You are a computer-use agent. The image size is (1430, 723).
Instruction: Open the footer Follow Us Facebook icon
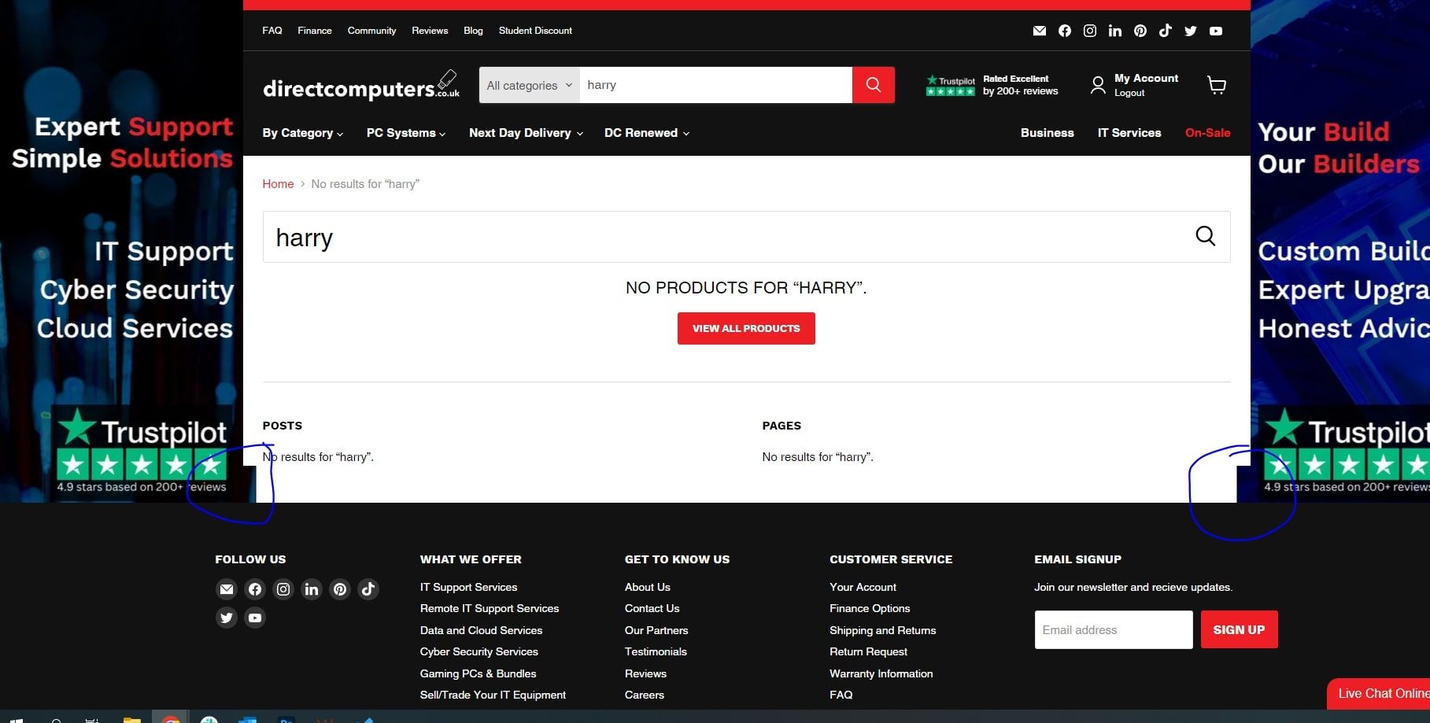pyautogui.click(x=255, y=589)
